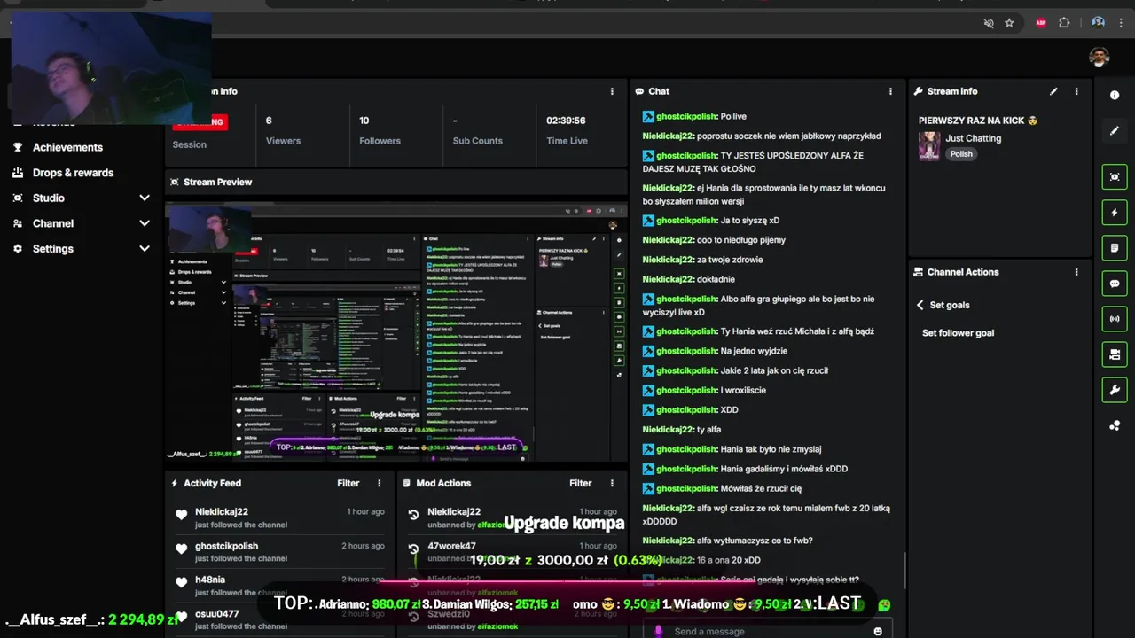Toggle the Stream Preview widget in right sidebar

pos(1115,176)
